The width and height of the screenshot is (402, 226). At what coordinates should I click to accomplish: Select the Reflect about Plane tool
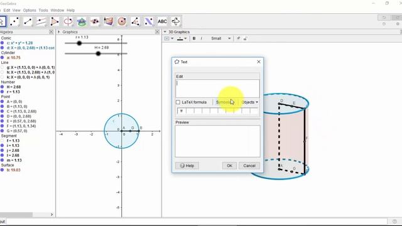pyautogui.click(x=149, y=21)
